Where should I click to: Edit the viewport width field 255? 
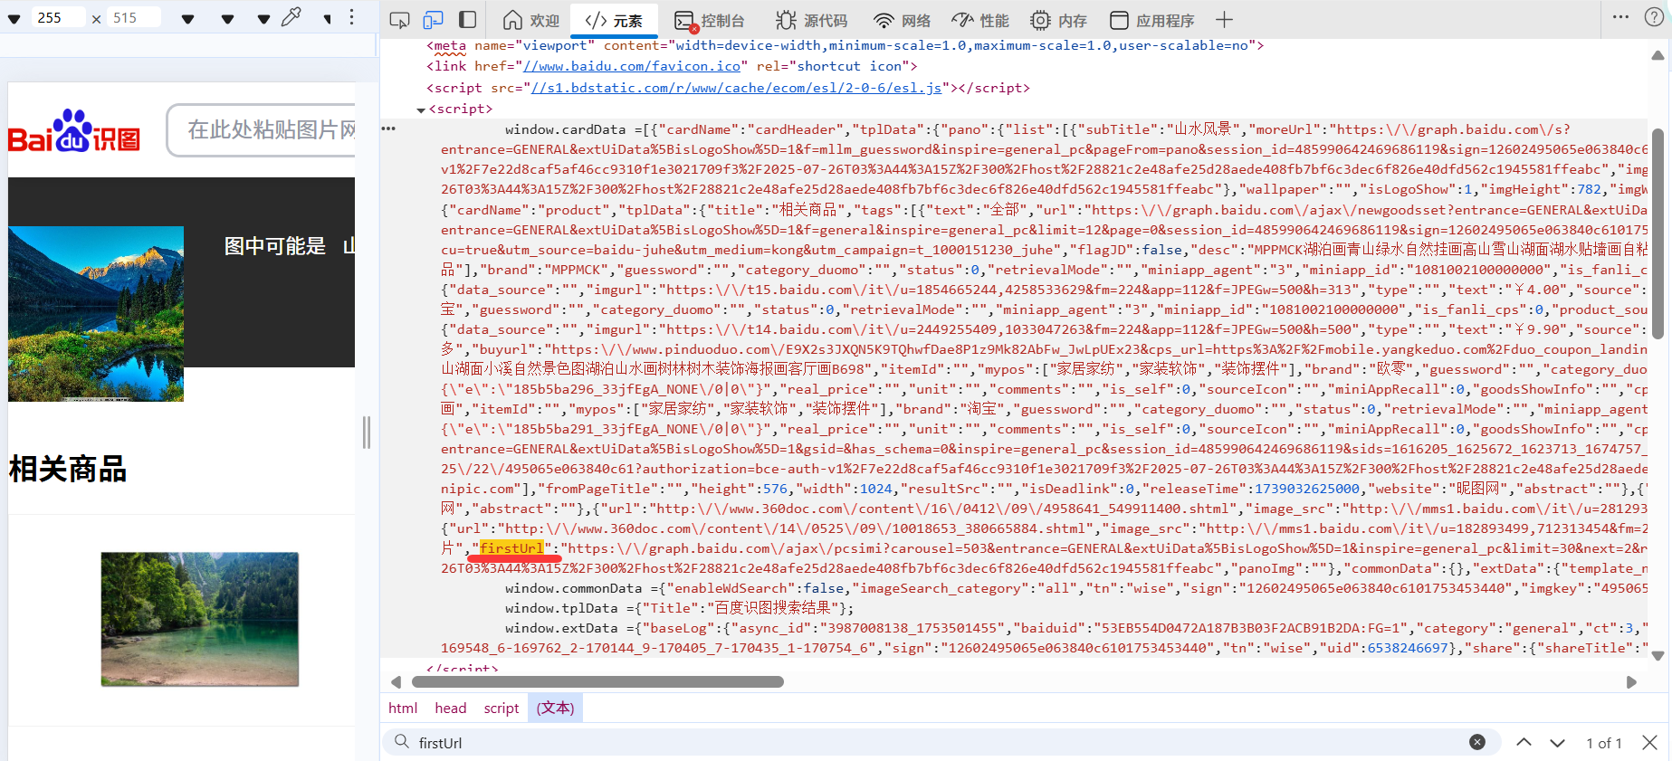(x=59, y=17)
